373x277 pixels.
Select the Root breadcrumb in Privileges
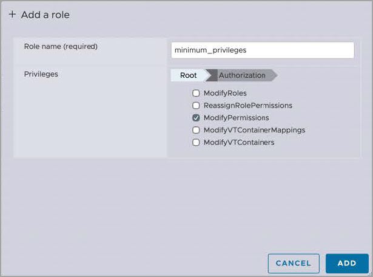click(x=188, y=75)
